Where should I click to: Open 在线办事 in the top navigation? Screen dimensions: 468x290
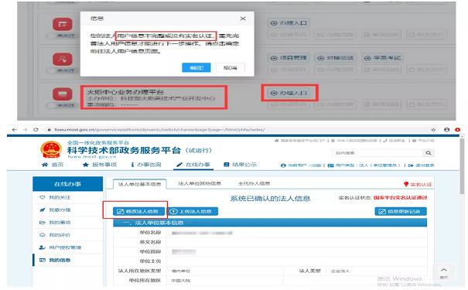[193, 165]
